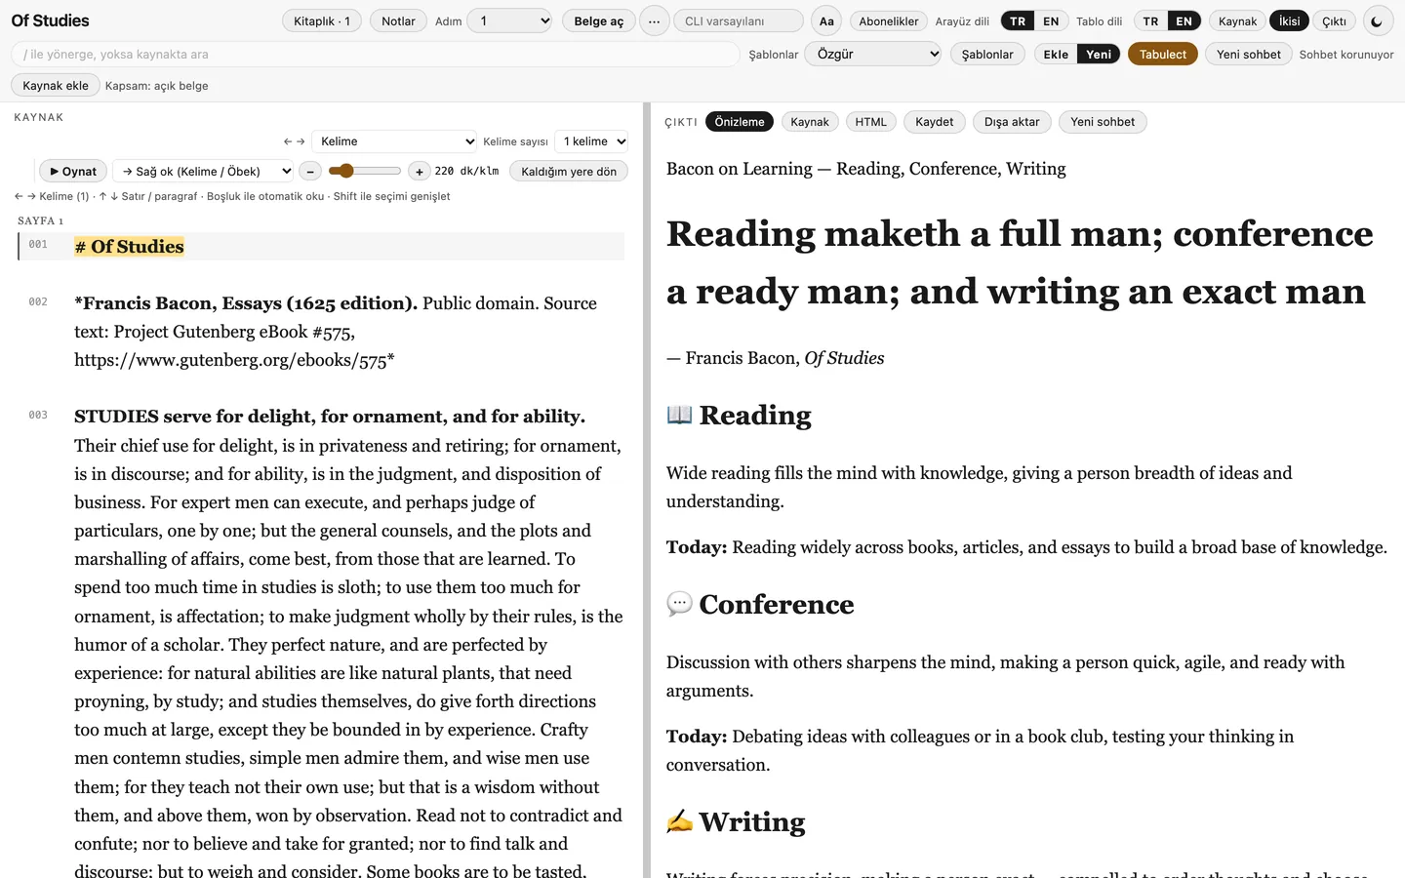1405x878 pixels.
Task: Open the Özgür template dropdown
Action: click(873, 54)
